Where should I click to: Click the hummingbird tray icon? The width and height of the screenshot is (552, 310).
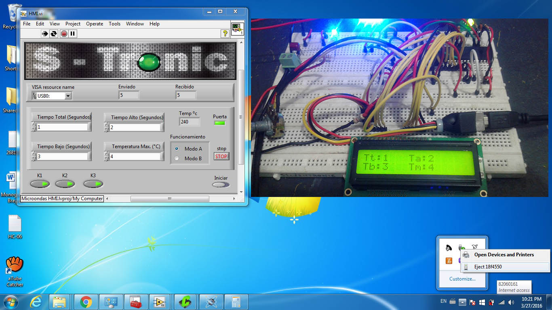[x=475, y=247]
